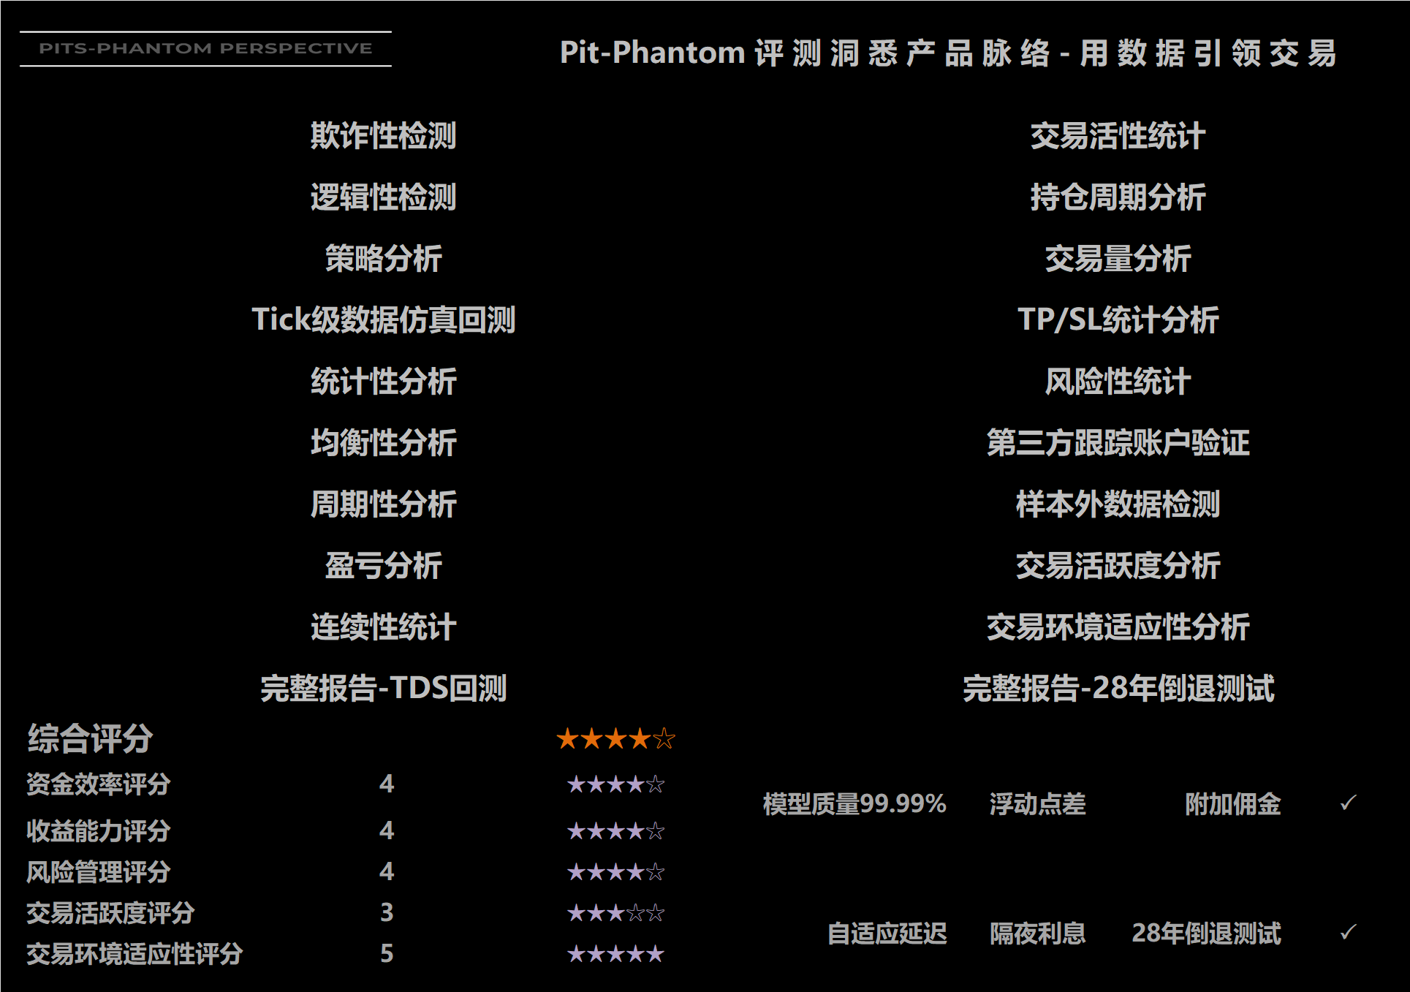Open the 逻辑性检测 section link
Screen dimensions: 1410x992
[x=383, y=197]
